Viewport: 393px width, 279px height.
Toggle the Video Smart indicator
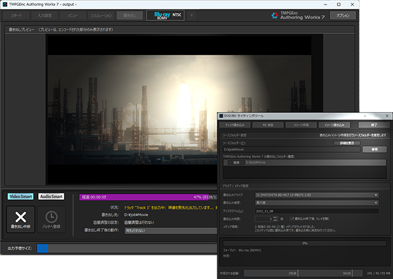tap(20, 197)
